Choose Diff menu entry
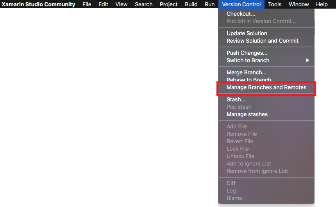Screen dimensions: 336x207 266,183
